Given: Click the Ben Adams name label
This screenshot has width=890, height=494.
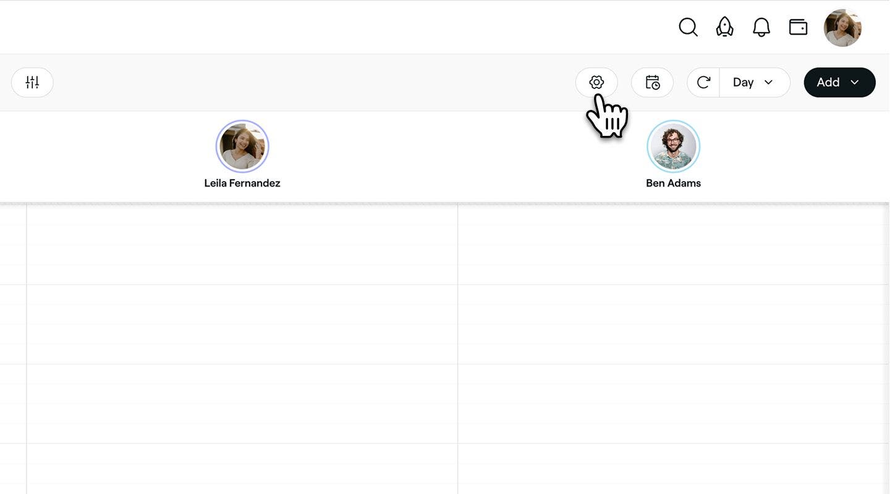Looking at the screenshot, I should (673, 183).
